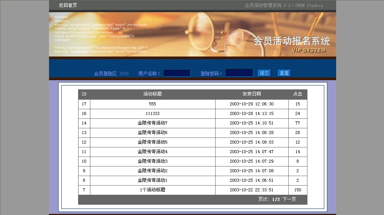Open activity 金陵传奇活动5
384x215 pixels.
click(153, 142)
